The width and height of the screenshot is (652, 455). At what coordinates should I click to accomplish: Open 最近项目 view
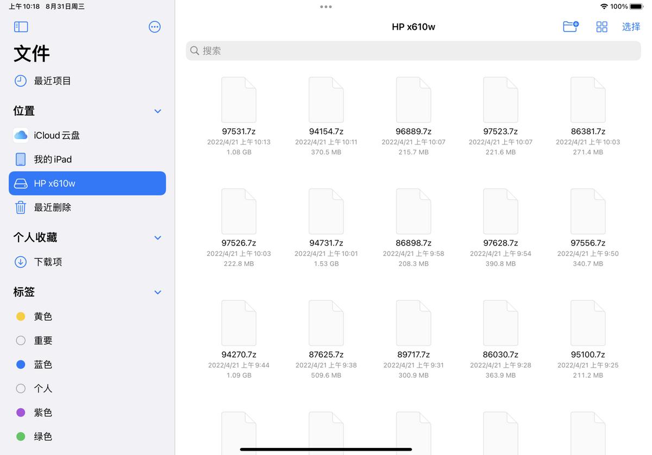(52, 80)
